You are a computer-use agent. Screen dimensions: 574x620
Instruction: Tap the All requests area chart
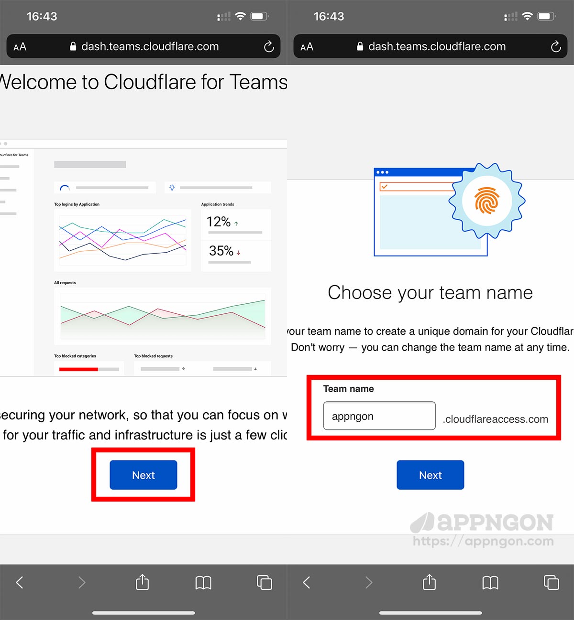(x=163, y=316)
